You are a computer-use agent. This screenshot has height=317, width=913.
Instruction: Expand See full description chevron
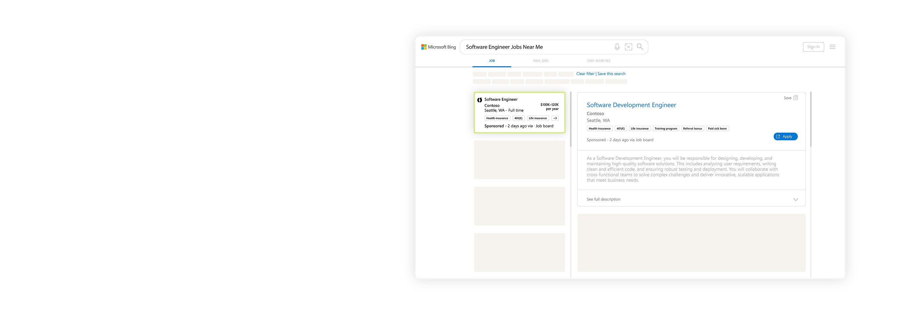coord(795,200)
